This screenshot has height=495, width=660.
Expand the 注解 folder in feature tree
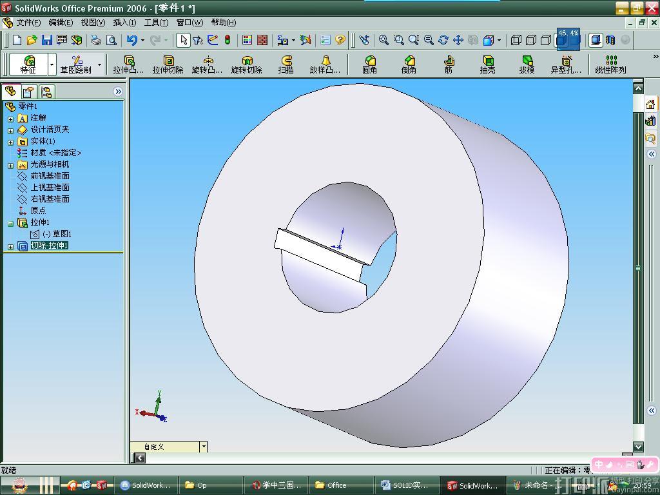click(x=10, y=119)
